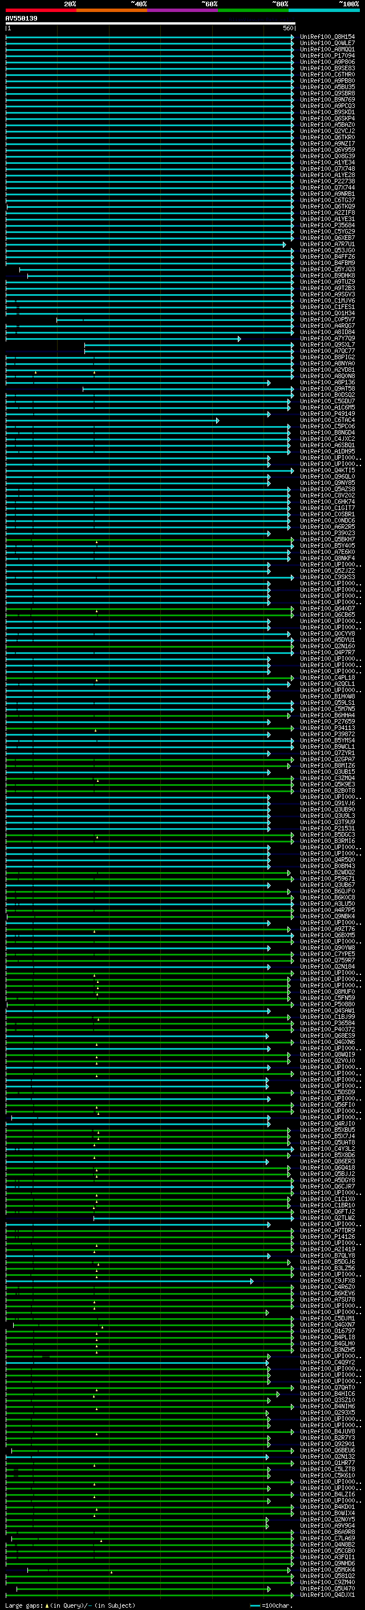Click the green alignment bar for UniRef100_Q5BKH7
Image resolution: width=365 pixels, height=1610 pixels.
150,539
